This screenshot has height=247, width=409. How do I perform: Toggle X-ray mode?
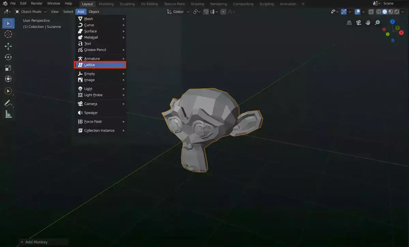tap(371, 12)
